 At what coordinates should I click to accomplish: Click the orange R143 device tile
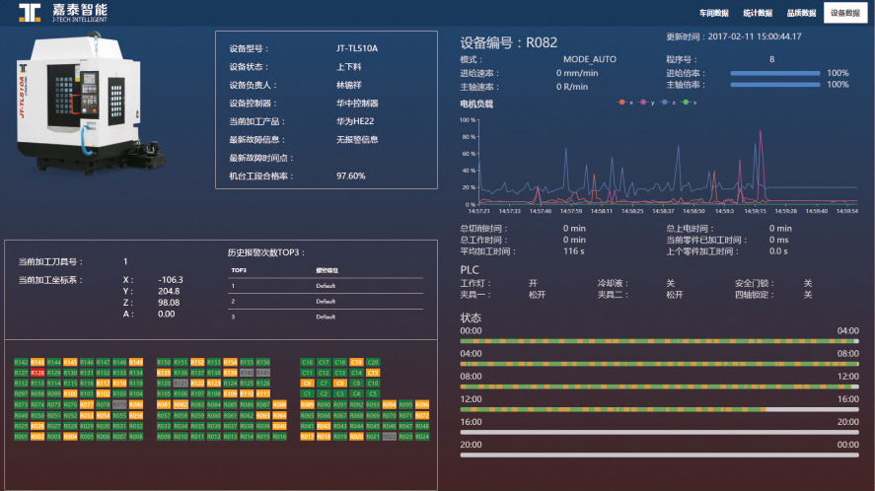pyautogui.click(x=37, y=362)
